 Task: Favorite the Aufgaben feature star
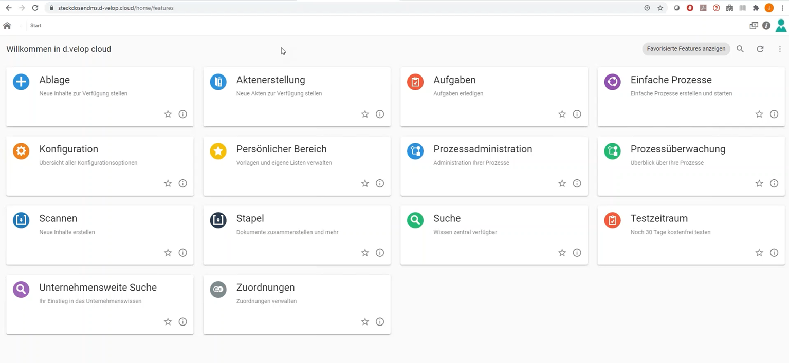[562, 114]
